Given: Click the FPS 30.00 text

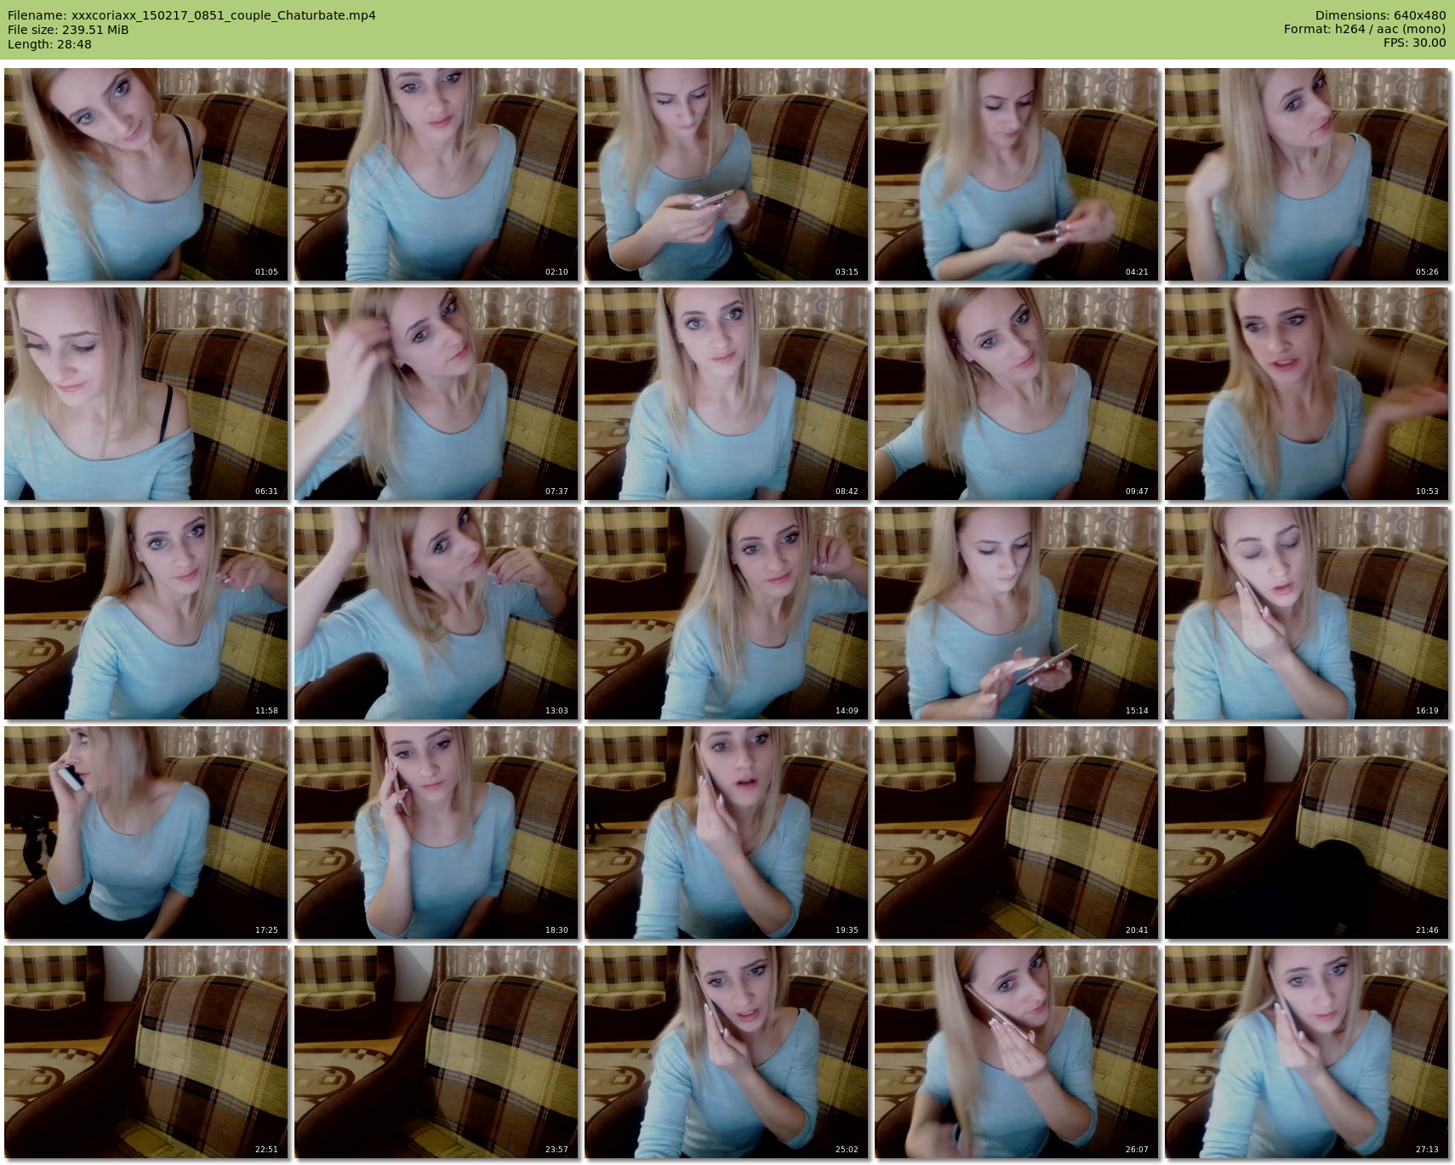Looking at the screenshot, I should 1414,43.
